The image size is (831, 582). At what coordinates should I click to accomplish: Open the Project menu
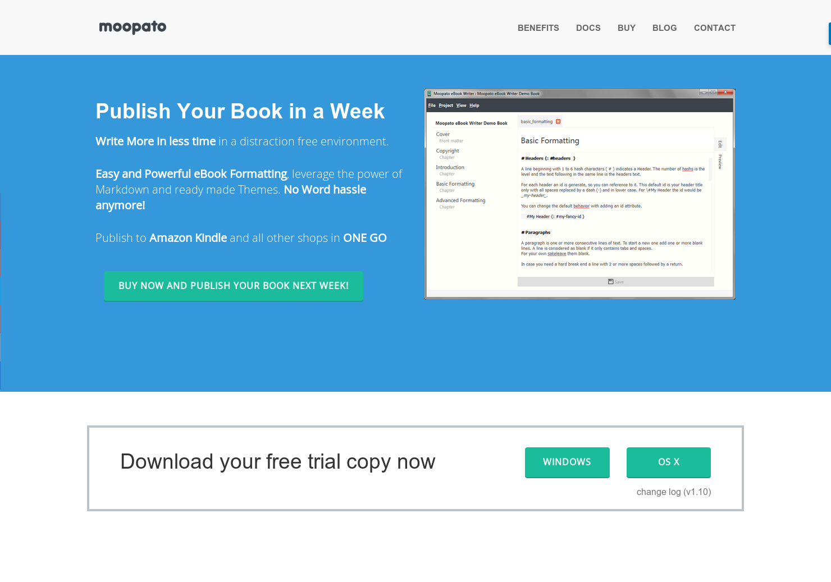(x=445, y=105)
